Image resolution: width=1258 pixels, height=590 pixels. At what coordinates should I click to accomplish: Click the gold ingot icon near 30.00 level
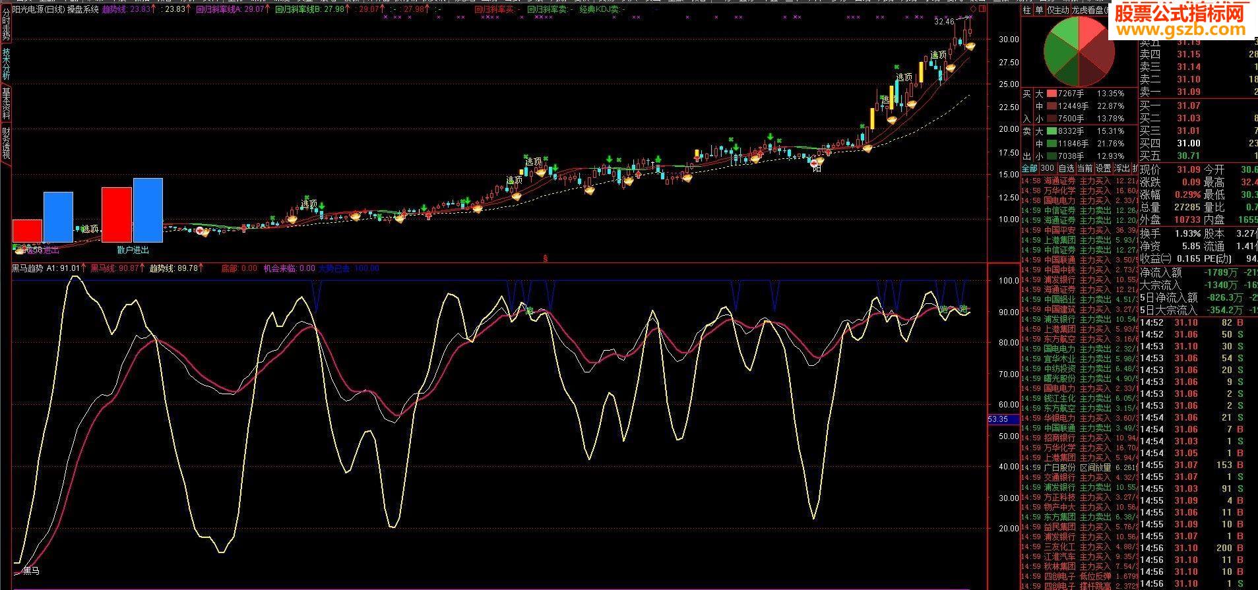(x=970, y=45)
